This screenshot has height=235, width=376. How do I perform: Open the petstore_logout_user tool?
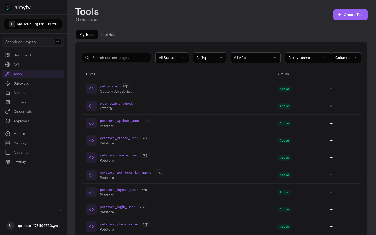pos(119,190)
